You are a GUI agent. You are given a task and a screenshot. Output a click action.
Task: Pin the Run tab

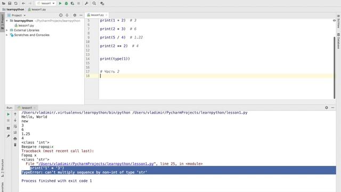coord(9,136)
